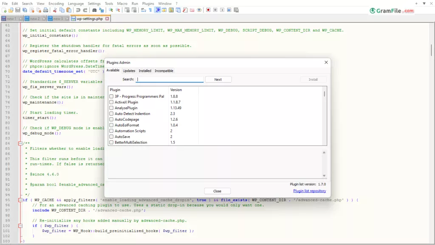Click the Close All documents toolbar icon

point(39,10)
